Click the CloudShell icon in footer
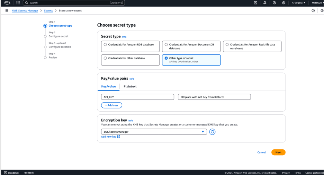The height and width of the screenshot is (175, 324). tap(6, 173)
